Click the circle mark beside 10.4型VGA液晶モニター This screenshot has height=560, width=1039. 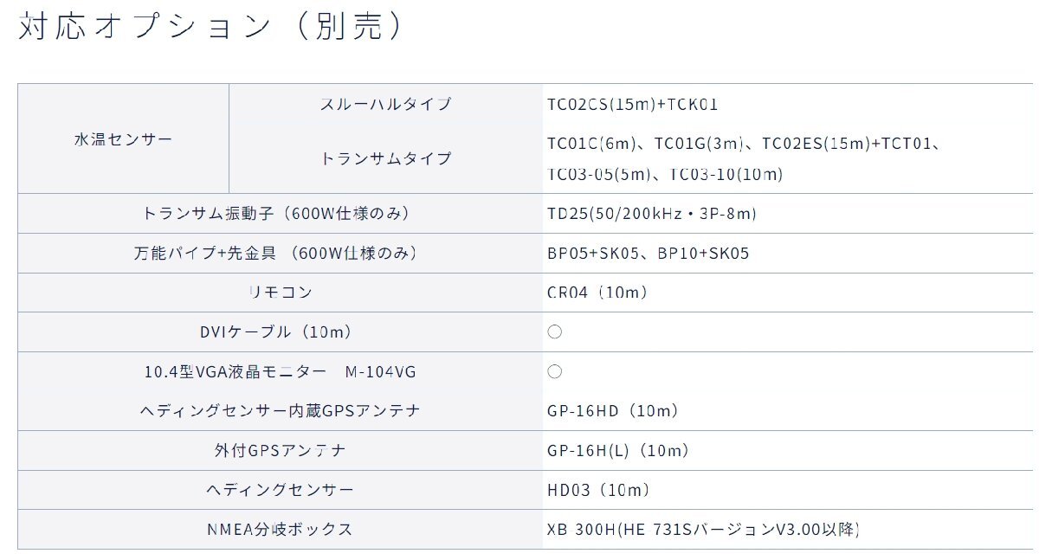click(x=555, y=372)
